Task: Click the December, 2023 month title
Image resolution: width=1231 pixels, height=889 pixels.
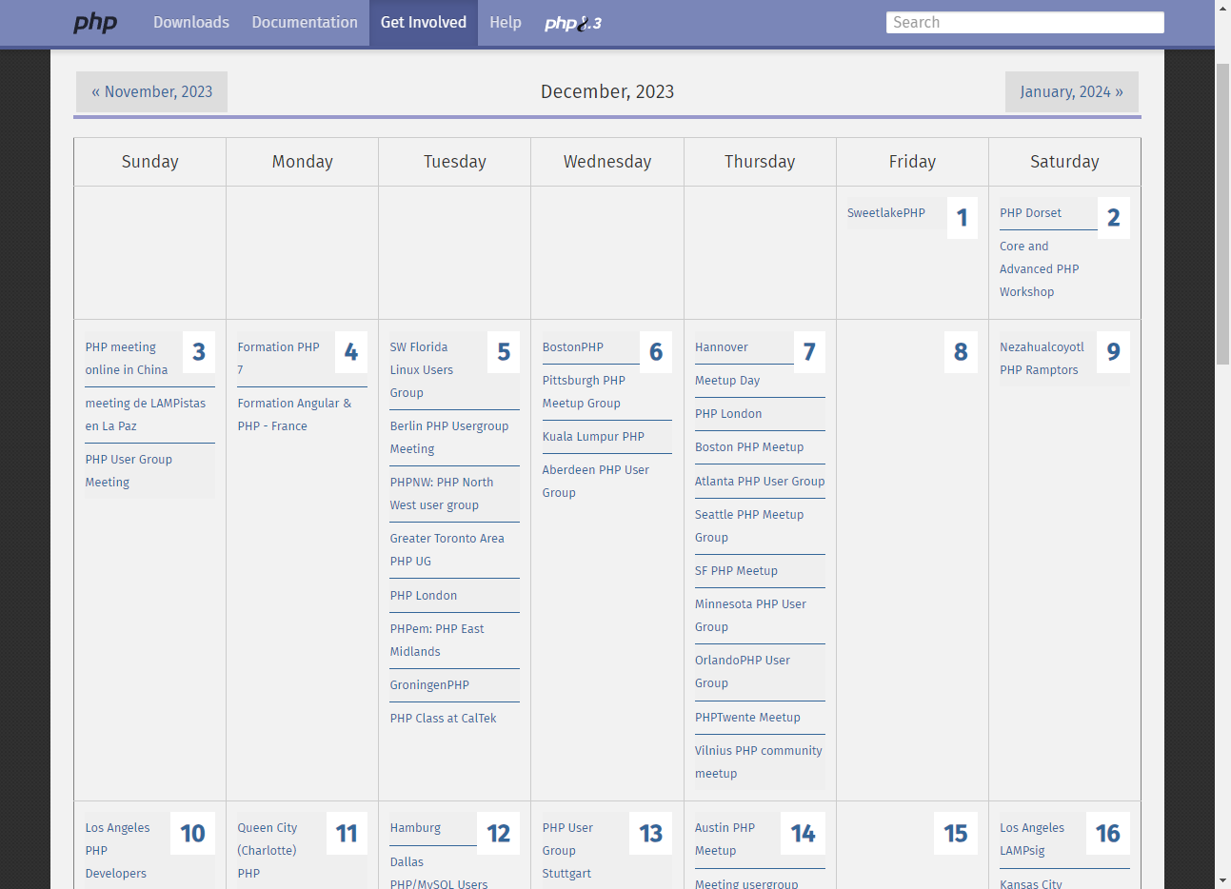Action: (607, 91)
